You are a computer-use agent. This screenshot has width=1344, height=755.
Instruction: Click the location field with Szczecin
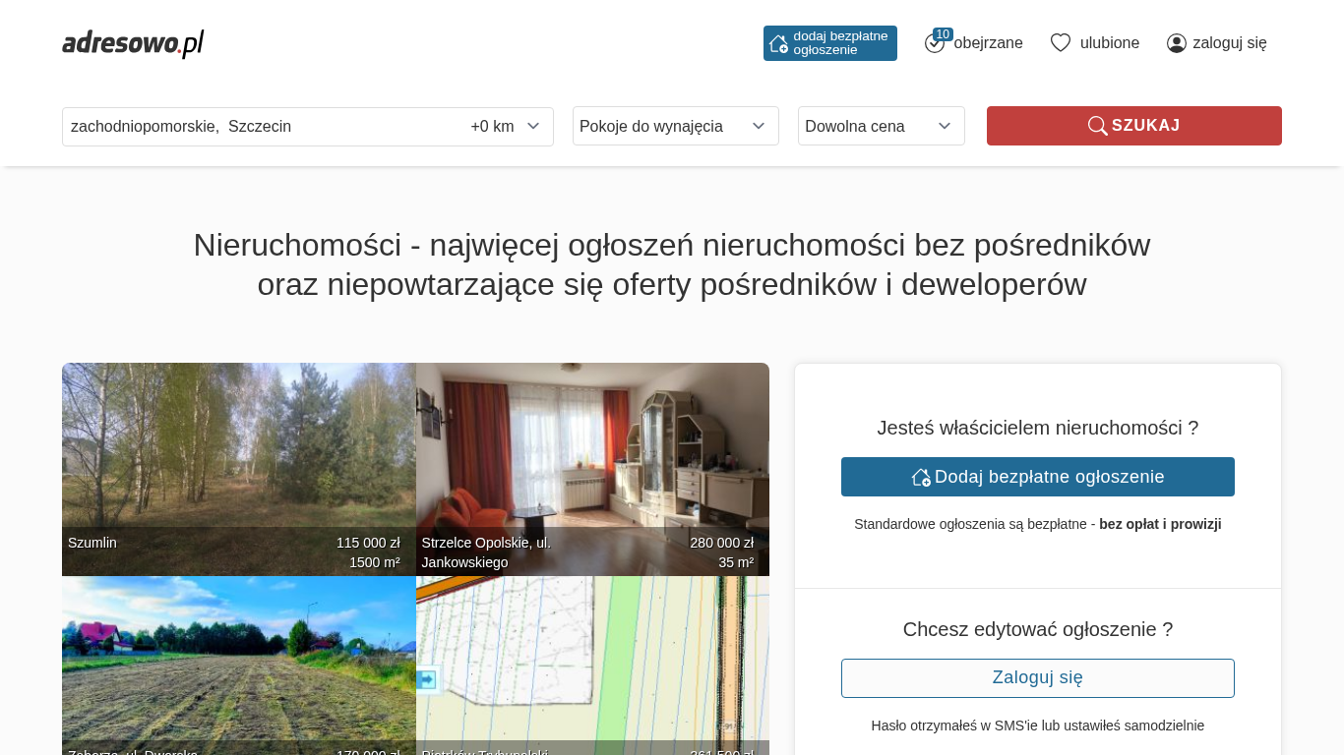256,127
